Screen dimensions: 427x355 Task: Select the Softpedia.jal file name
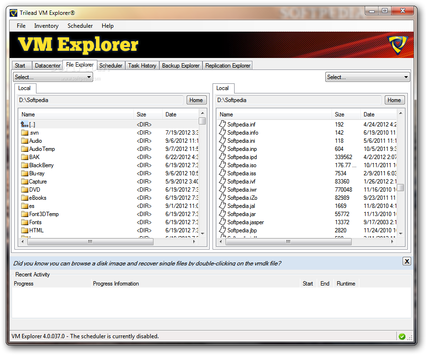tap(241, 206)
